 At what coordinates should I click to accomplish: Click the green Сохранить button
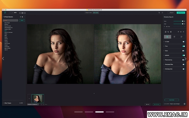pos(181,13)
